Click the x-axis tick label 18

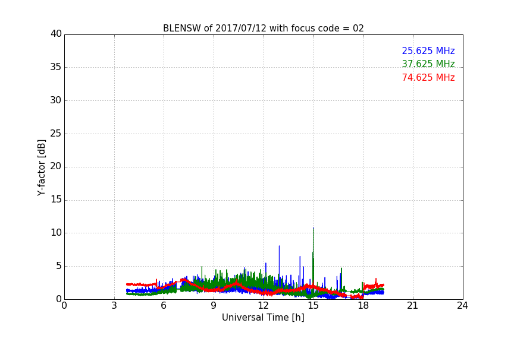click(363, 306)
